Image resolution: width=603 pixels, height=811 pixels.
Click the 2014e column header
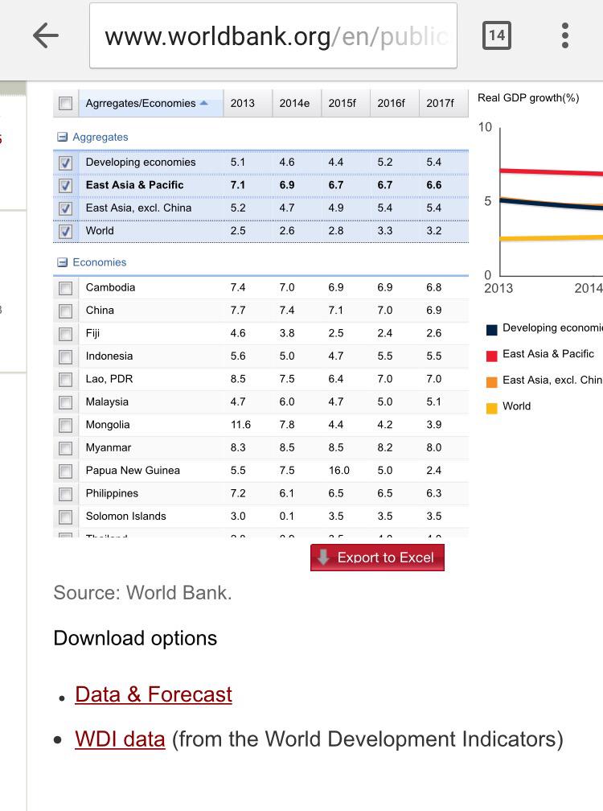[297, 103]
